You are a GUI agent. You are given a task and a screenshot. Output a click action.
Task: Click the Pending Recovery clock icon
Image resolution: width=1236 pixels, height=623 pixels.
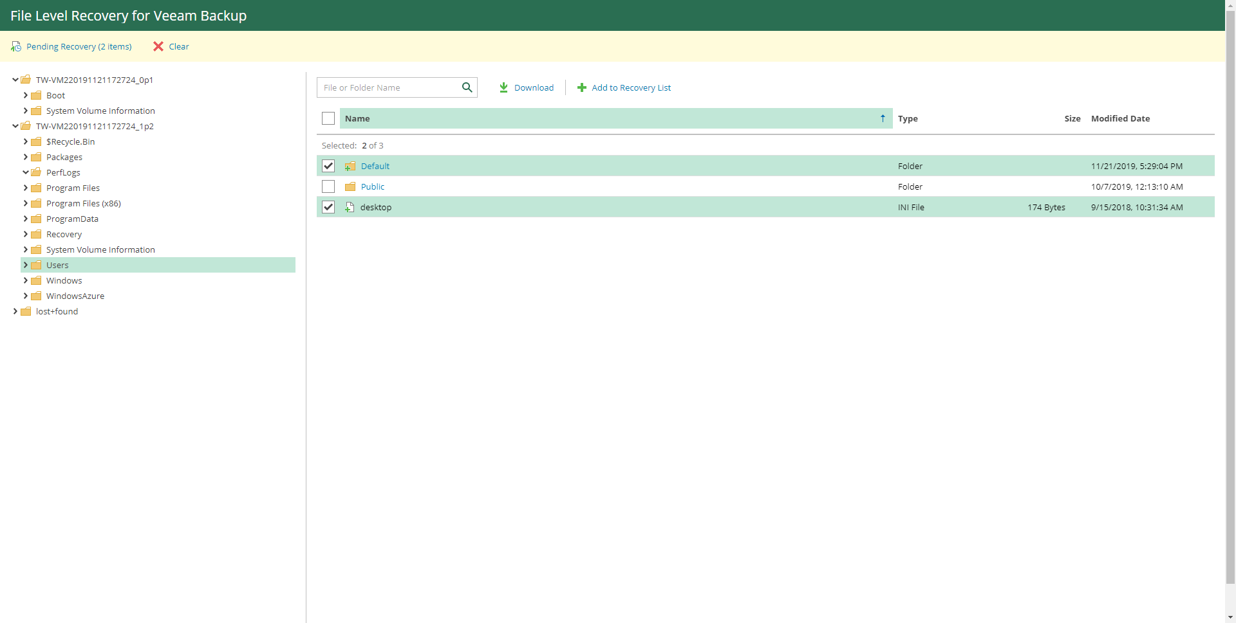pyautogui.click(x=16, y=46)
